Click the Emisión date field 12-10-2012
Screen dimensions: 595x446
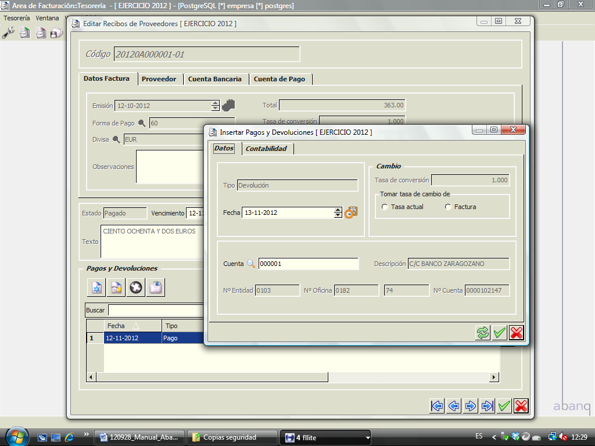163,106
